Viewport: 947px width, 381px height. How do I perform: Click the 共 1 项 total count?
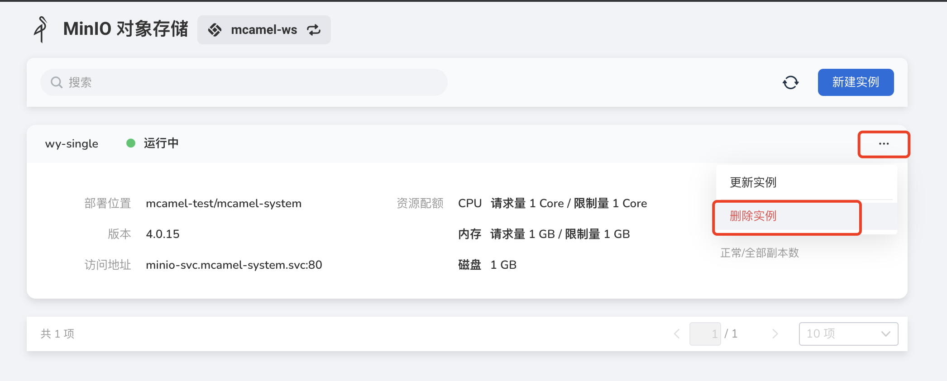tap(57, 334)
